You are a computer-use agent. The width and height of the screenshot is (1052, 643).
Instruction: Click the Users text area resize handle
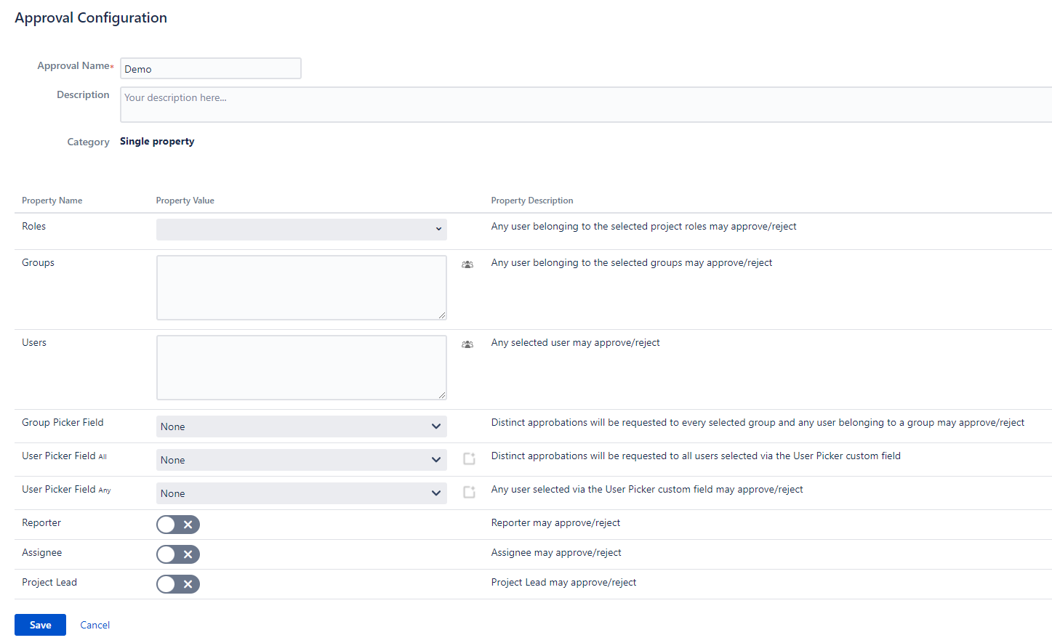pos(442,395)
